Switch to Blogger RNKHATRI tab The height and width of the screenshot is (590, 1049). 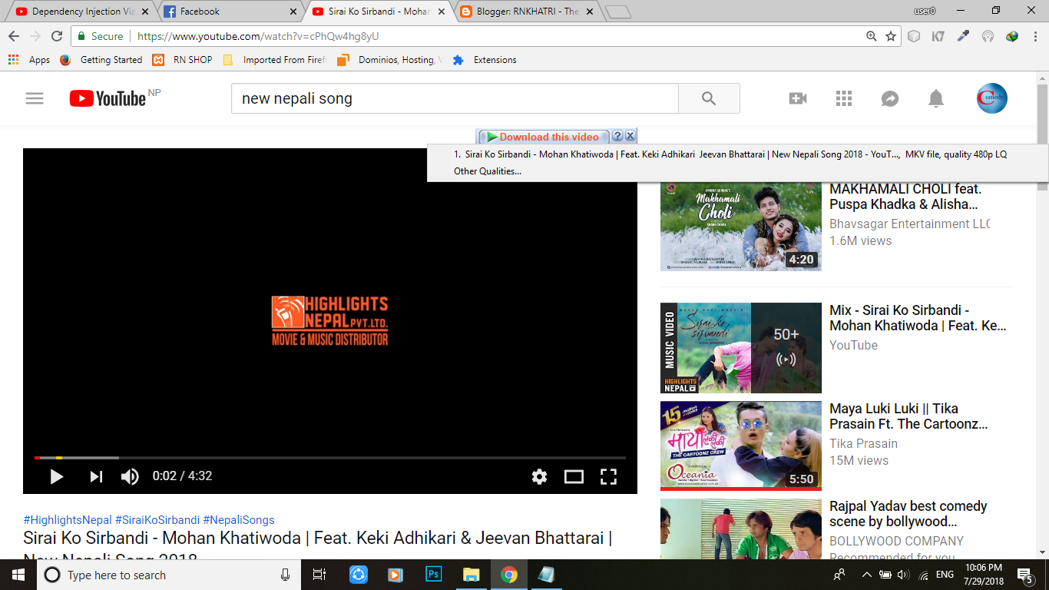click(x=526, y=12)
